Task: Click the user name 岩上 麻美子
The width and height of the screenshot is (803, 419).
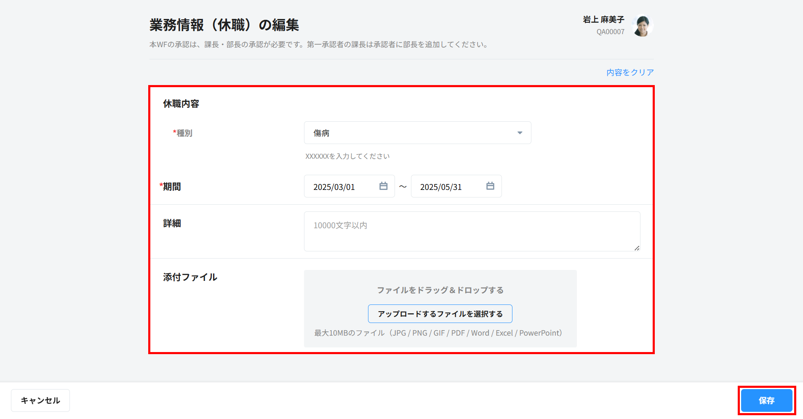Action: [x=603, y=19]
